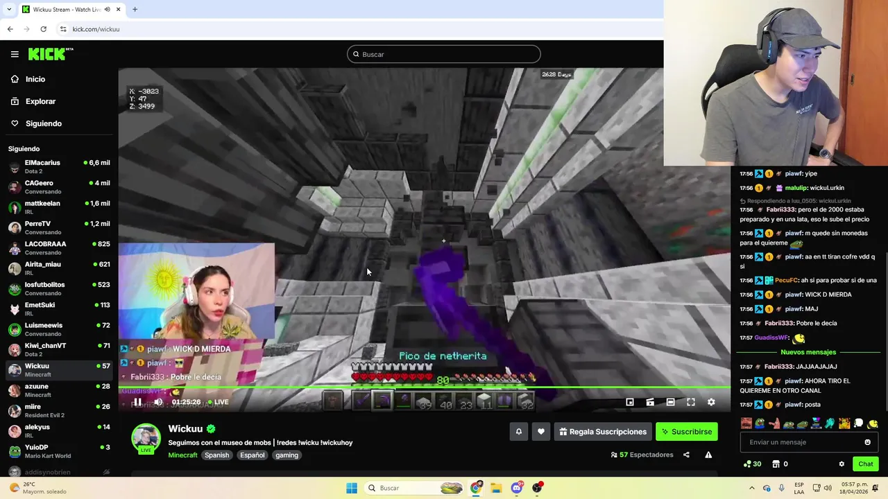Pick the fire emote in quick emotes
The image size is (888, 499).
[844, 423]
